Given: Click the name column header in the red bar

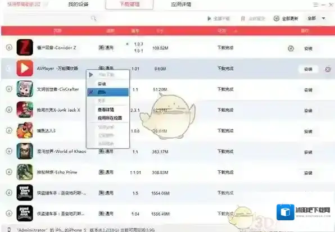Looking at the screenshot, I should (x=57, y=31).
